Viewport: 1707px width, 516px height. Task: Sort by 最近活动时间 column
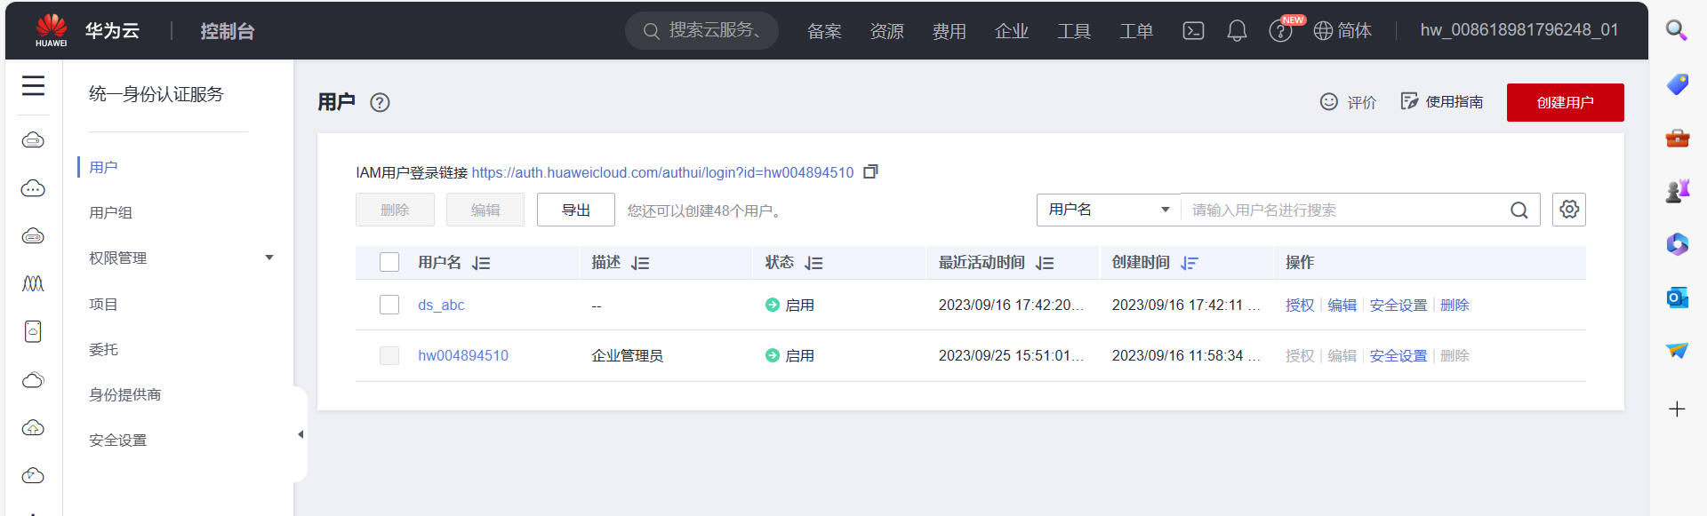[x=1045, y=263]
